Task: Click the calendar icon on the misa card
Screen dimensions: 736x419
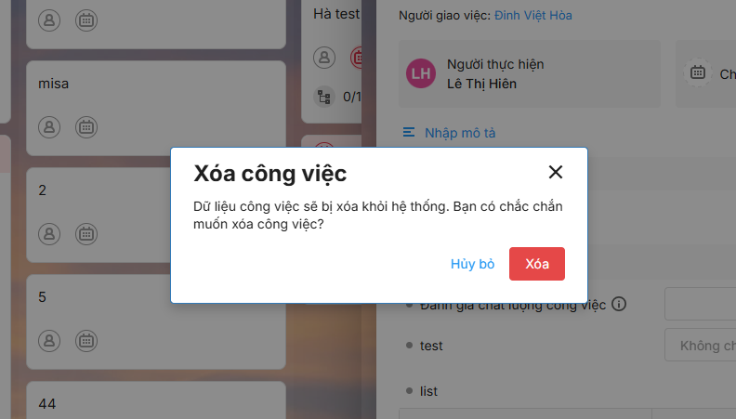Action: point(86,126)
